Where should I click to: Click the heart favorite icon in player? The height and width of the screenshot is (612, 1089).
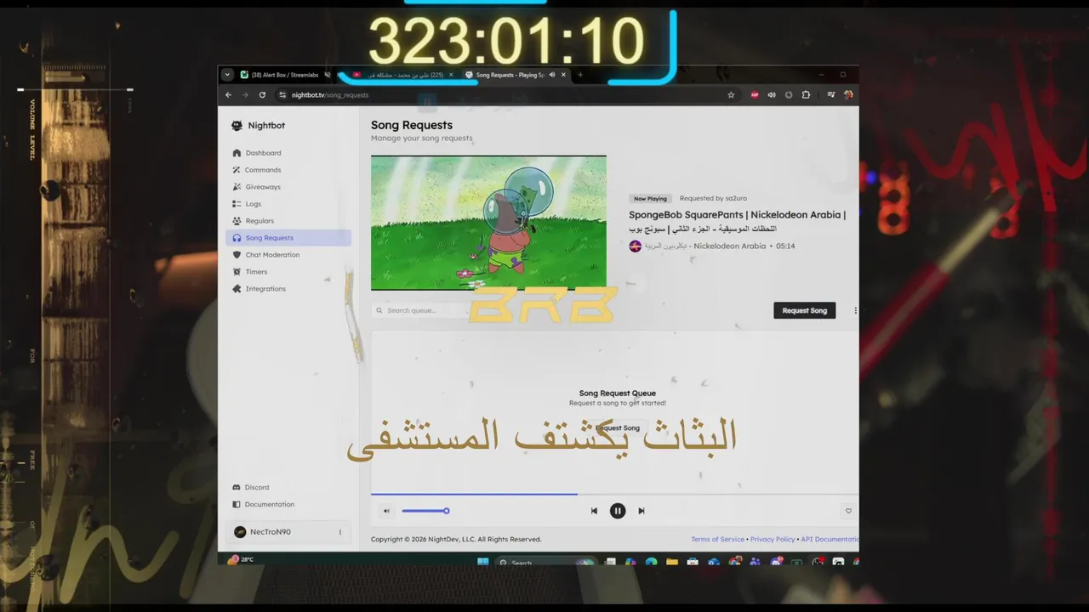[x=848, y=511]
